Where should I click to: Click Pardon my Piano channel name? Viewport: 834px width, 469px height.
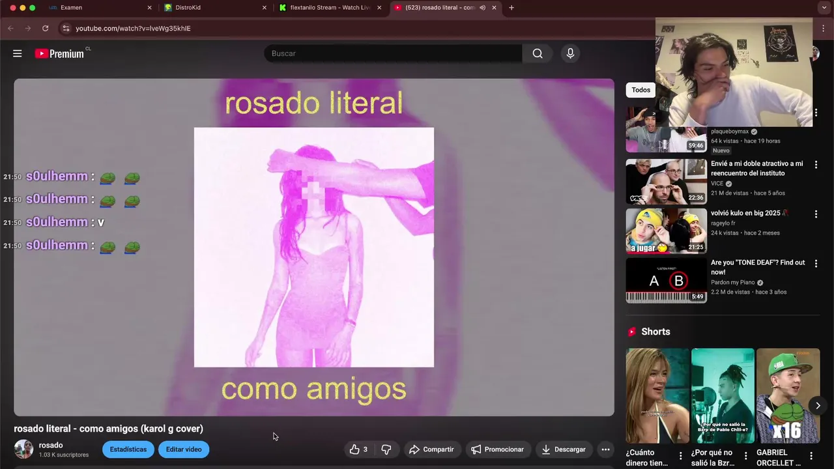click(x=732, y=283)
